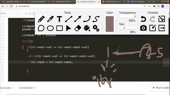Switch to the Calendar Girls browser tab
This screenshot has height=95, width=170.
tap(14, 2)
